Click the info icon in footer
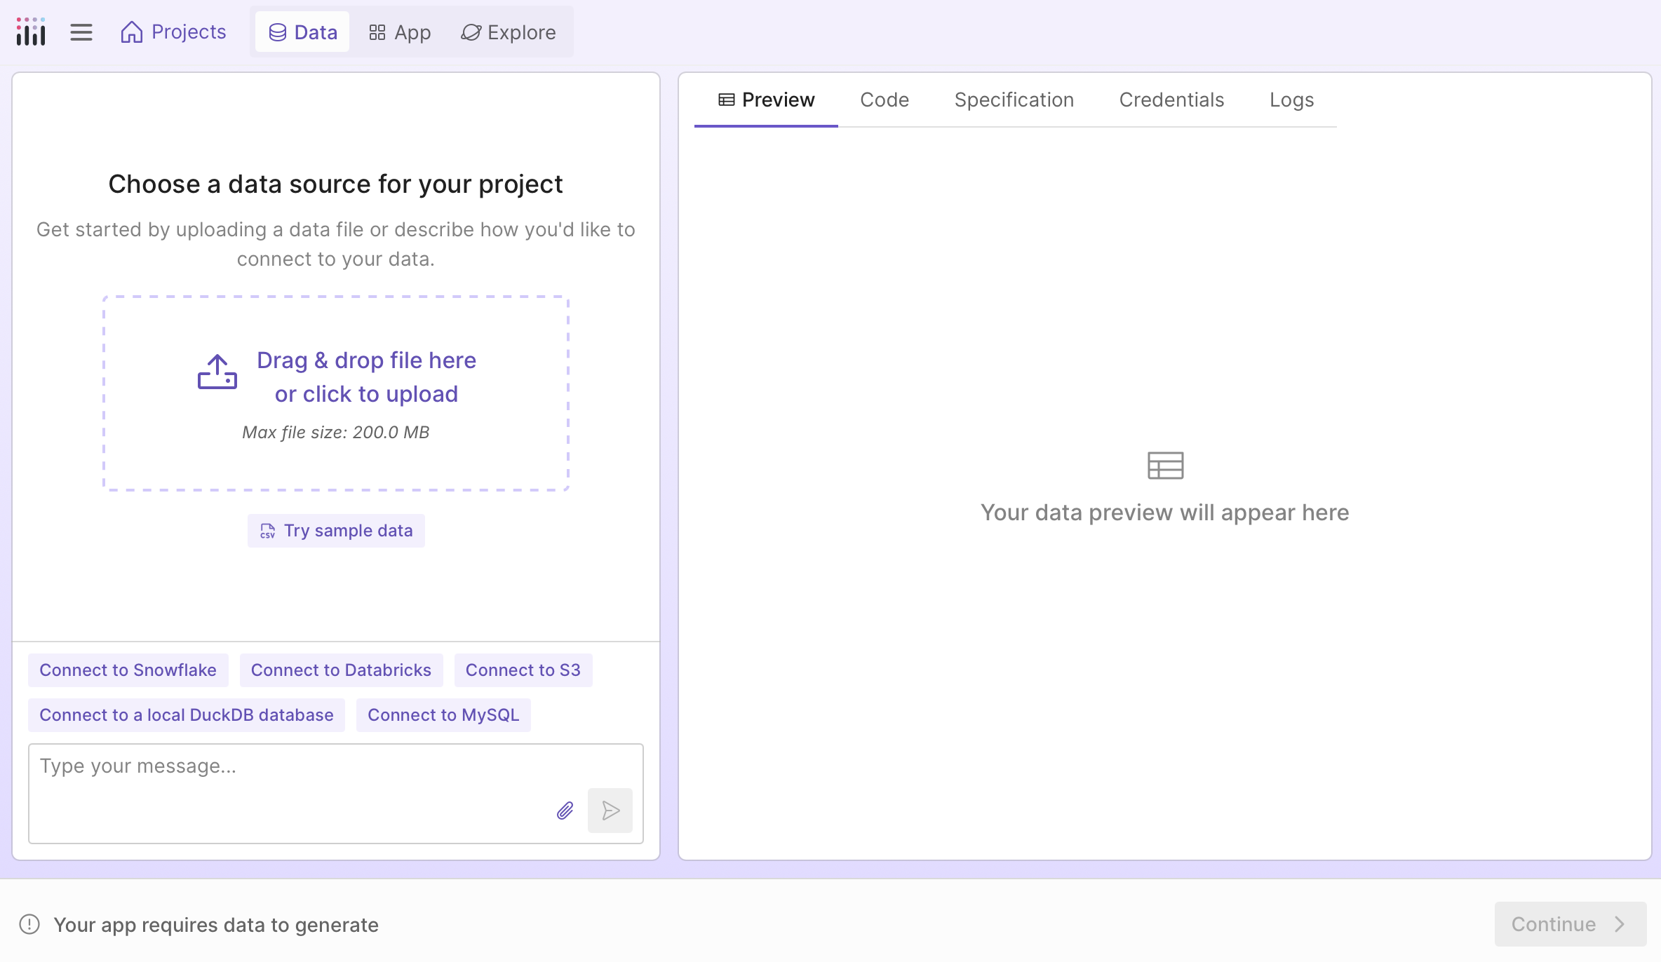 click(x=29, y=924)
